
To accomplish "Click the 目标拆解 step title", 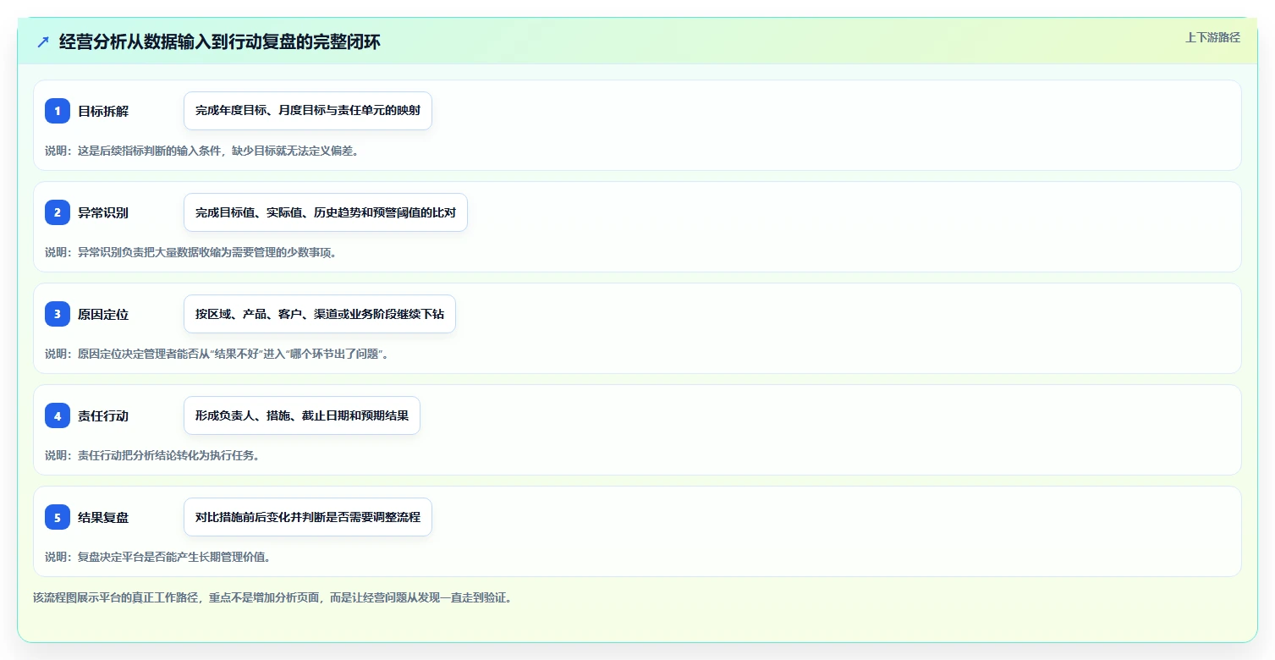I will coord(103,111).
